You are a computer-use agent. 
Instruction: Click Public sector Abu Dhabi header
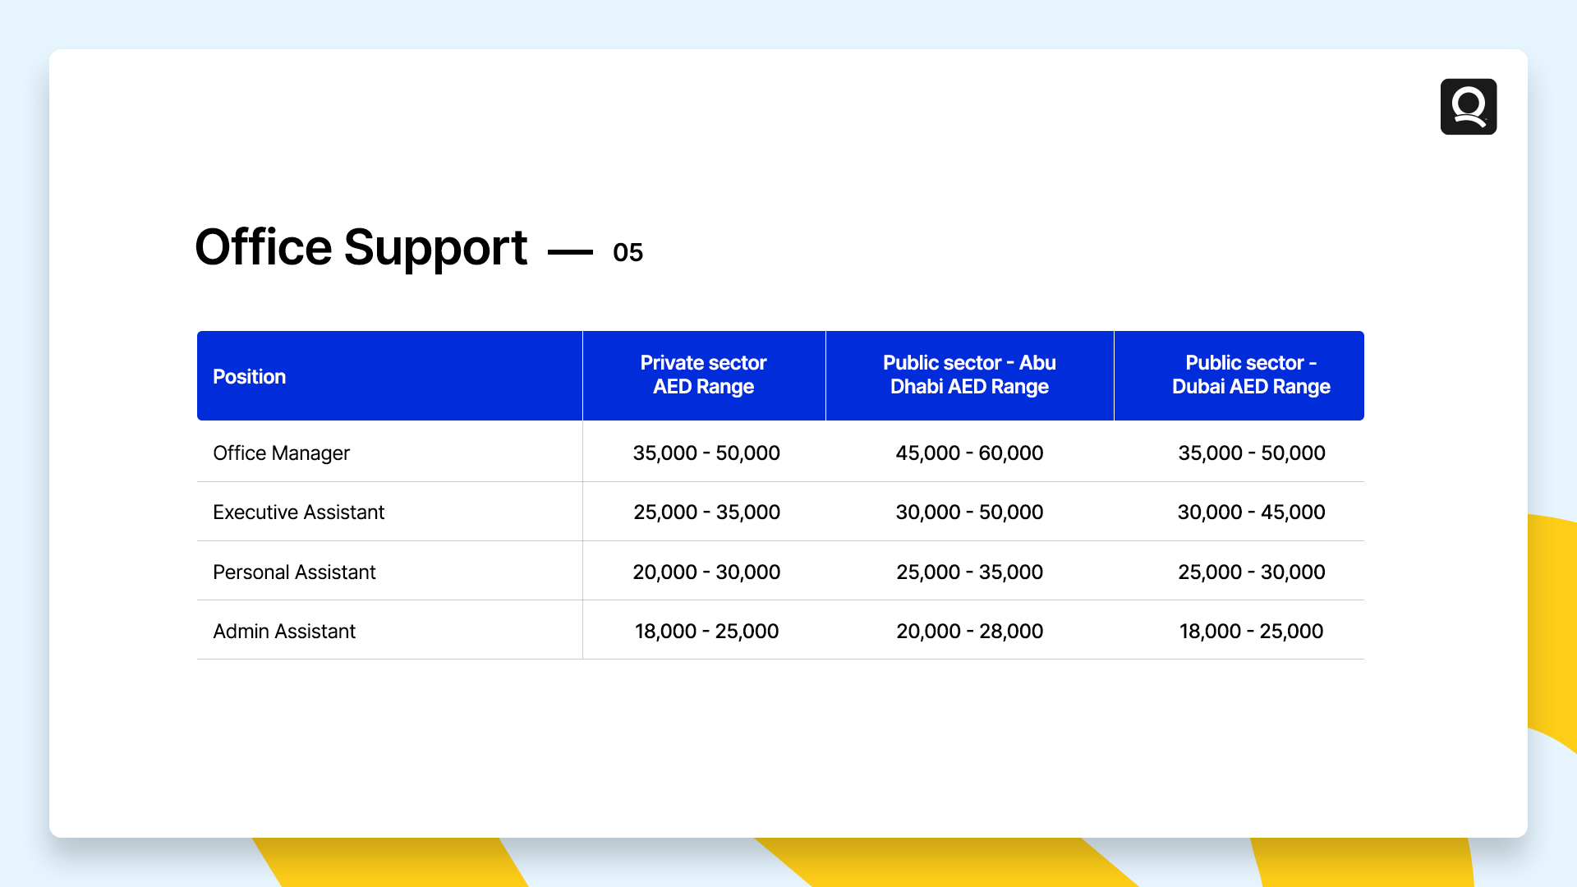click(969, 375)
